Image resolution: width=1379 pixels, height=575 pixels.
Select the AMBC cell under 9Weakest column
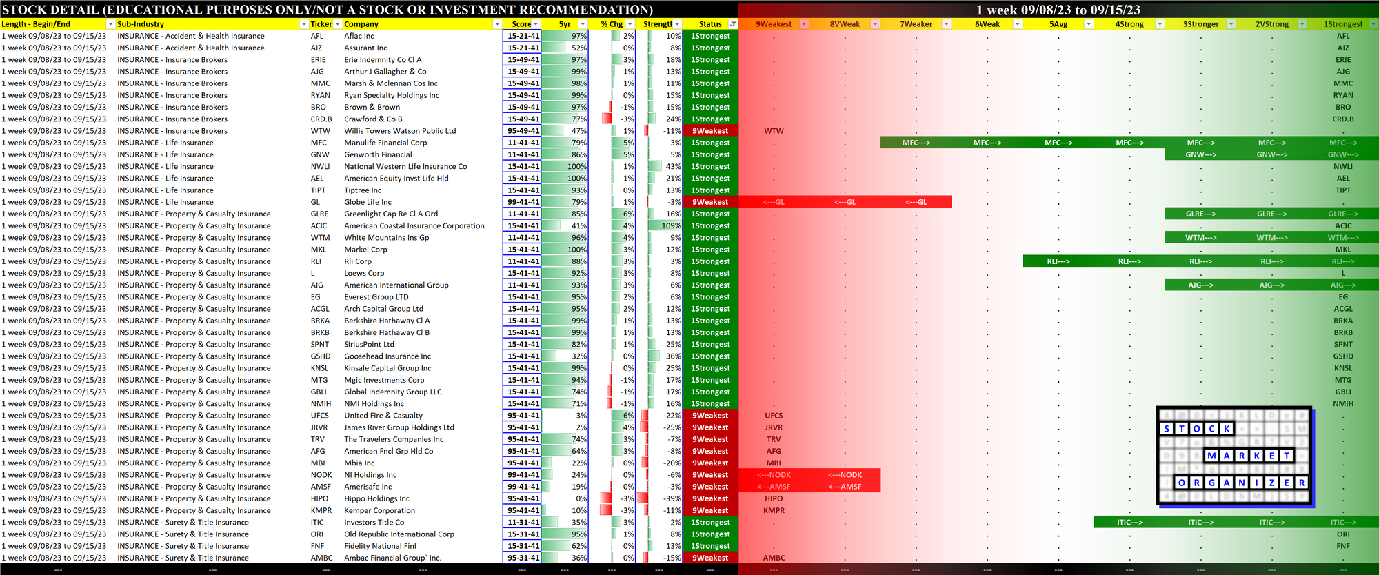tap(774, 558)
